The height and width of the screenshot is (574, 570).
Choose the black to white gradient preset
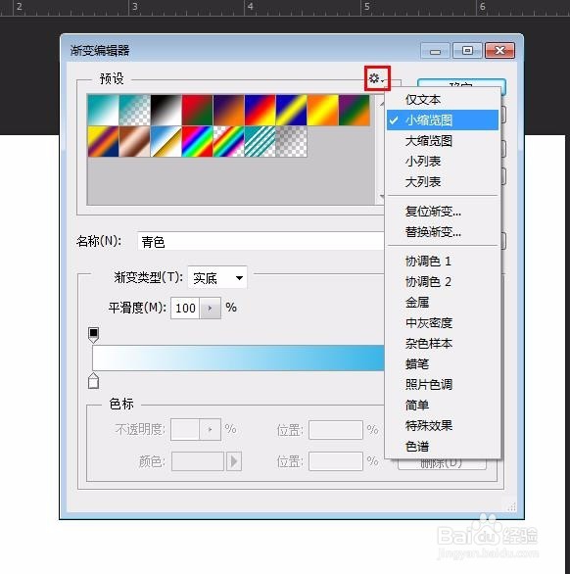point(166,110)
